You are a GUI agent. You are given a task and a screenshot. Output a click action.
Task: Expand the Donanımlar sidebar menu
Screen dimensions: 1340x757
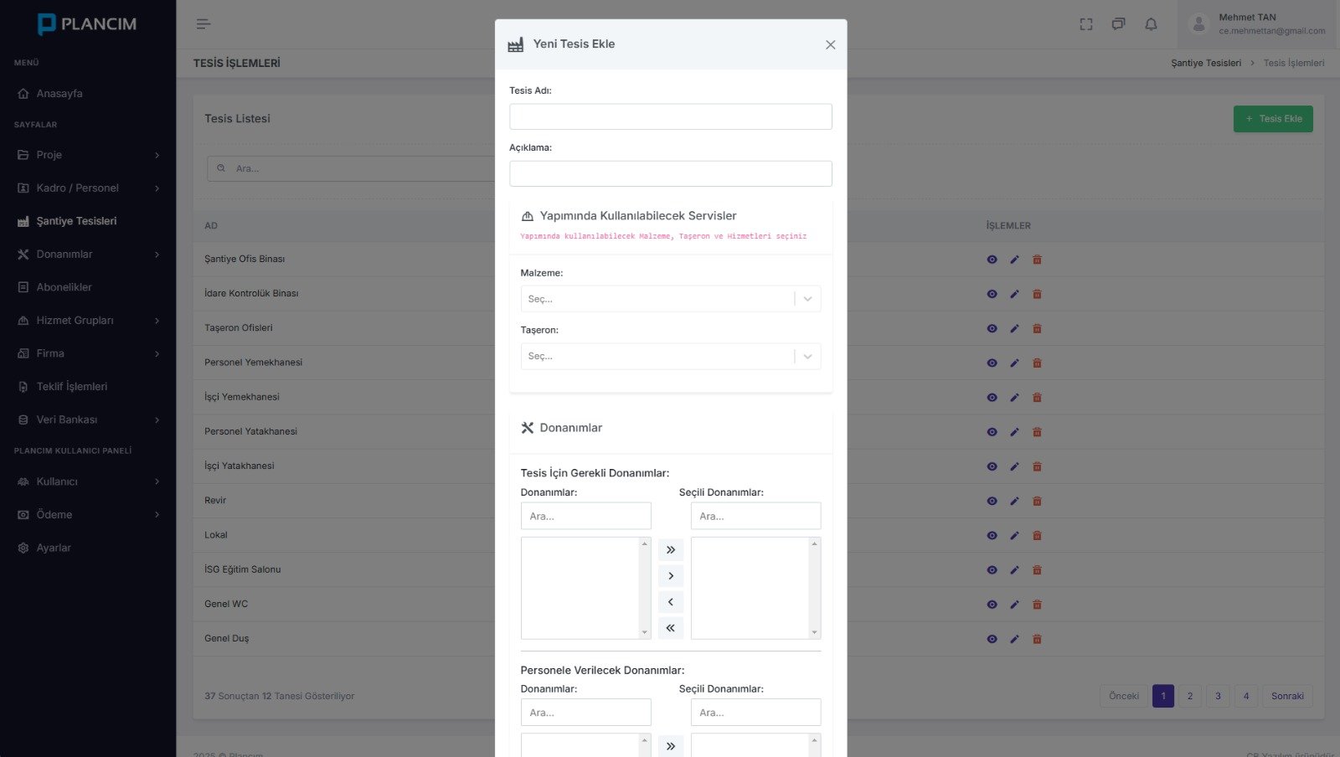pyautogui.click(x=88, y=254)
